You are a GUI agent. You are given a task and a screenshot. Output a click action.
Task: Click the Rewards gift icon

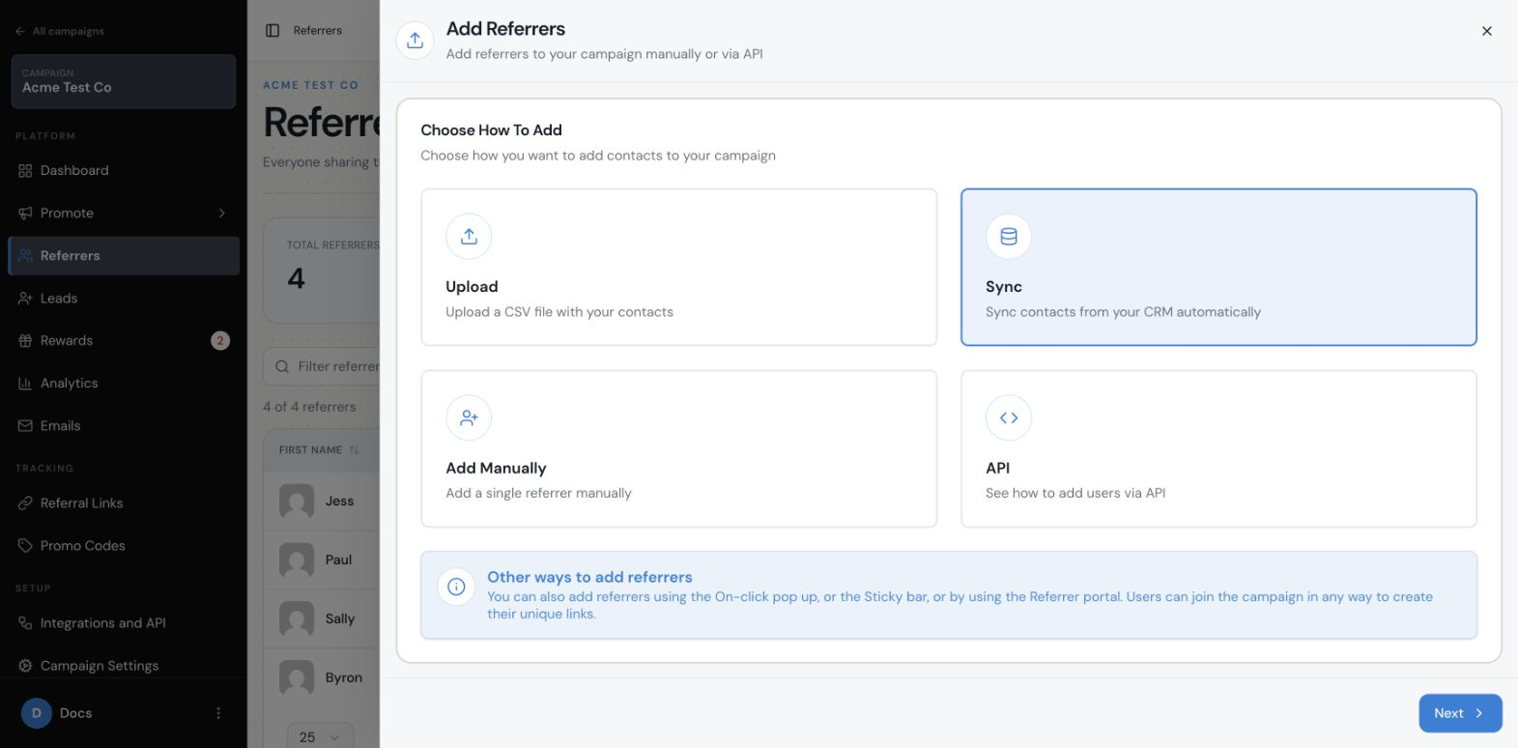(25, 341)
